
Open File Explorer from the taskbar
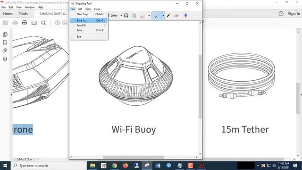(93, 166)
